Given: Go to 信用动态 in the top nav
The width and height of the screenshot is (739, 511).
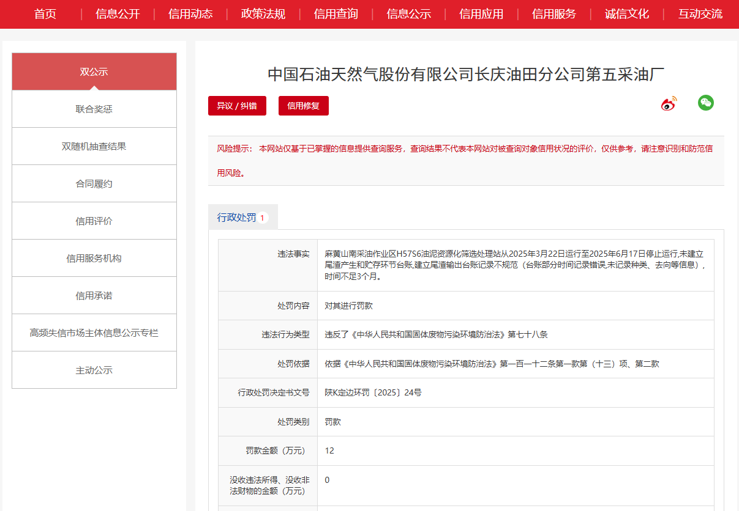Looking at the screenshot, I should click(x=190, y=14).
